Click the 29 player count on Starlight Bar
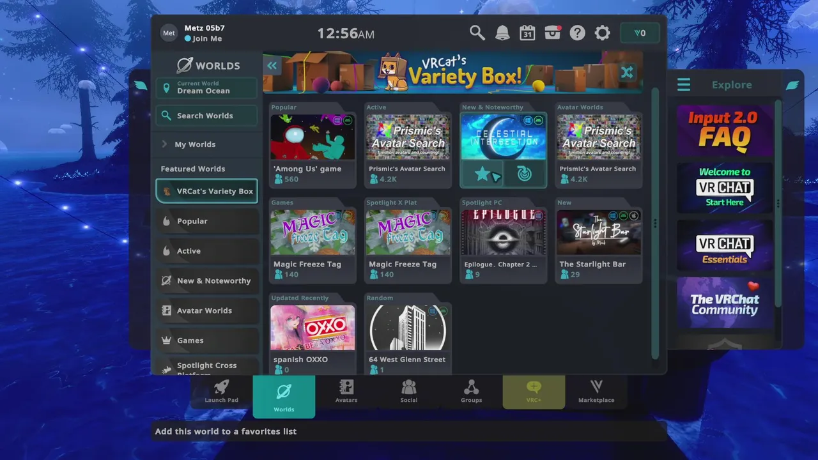818x460 pixels. pos(569,275)
